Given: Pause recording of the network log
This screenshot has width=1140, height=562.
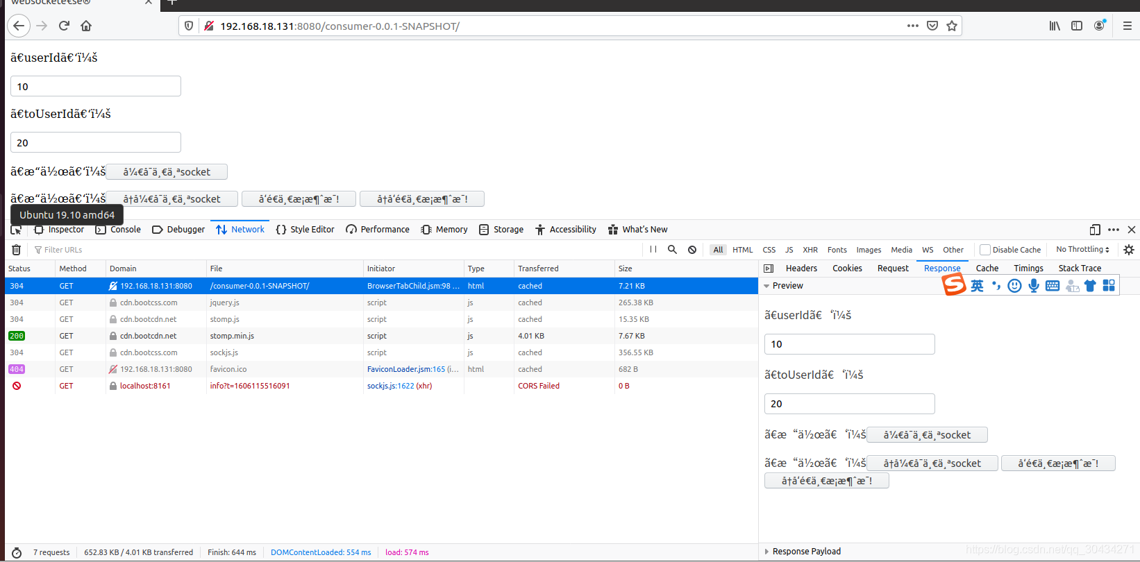Looking at the screenshot, I should click(653, 250).
